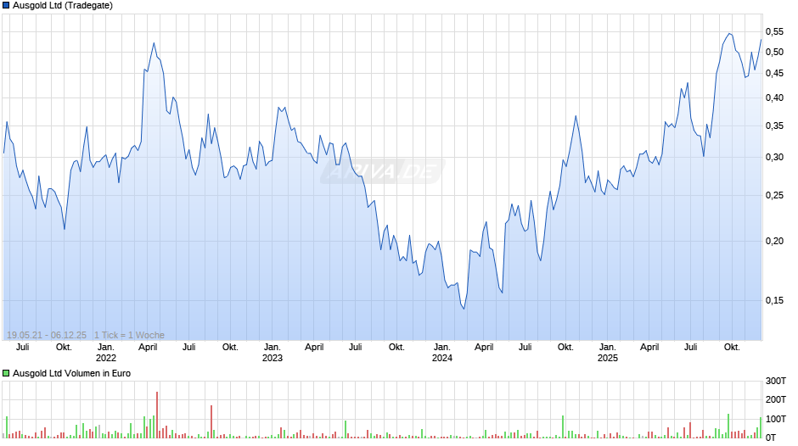Select the 'Ausgold Ltd Volumen in Euro' label
Screen dimensions: 798x446
72,373
